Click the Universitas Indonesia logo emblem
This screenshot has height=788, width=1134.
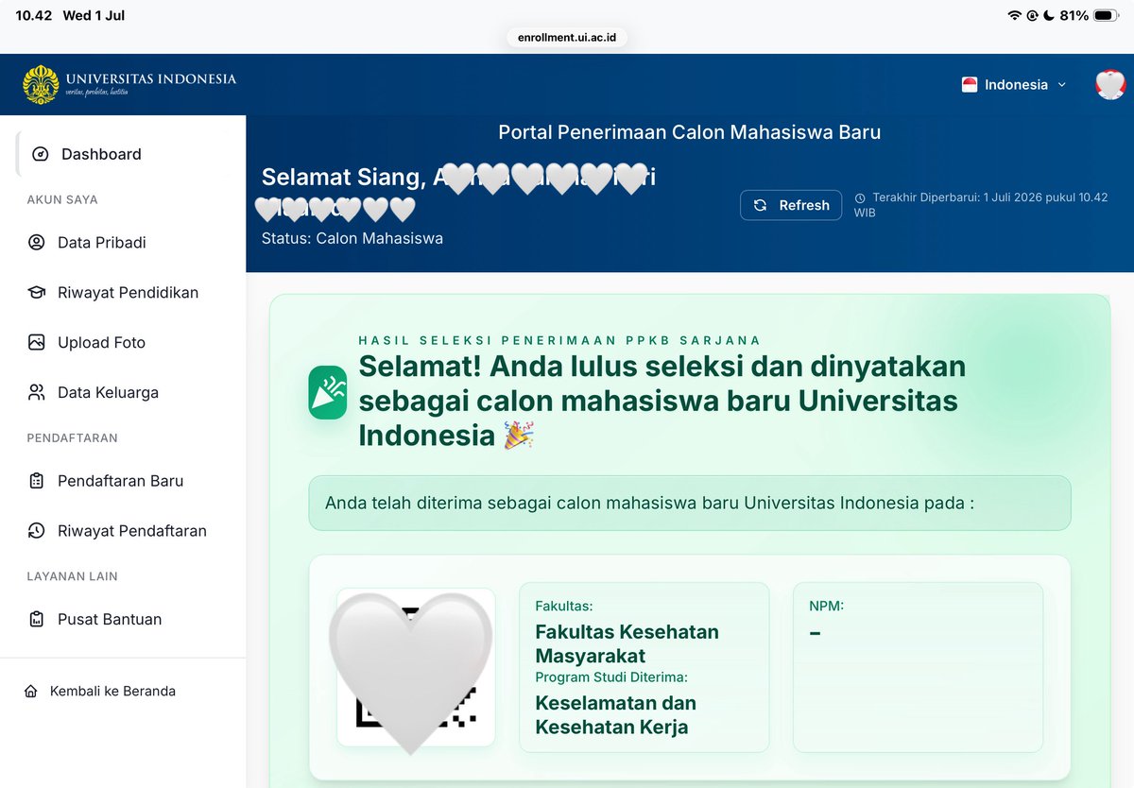[x=41, y=84]
